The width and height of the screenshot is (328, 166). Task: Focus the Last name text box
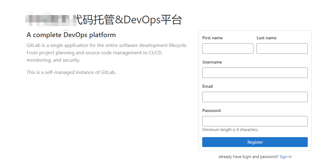282,48
